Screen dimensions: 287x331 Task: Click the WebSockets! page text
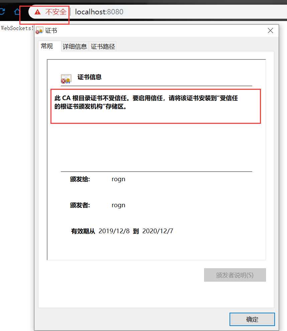point(17,28)
